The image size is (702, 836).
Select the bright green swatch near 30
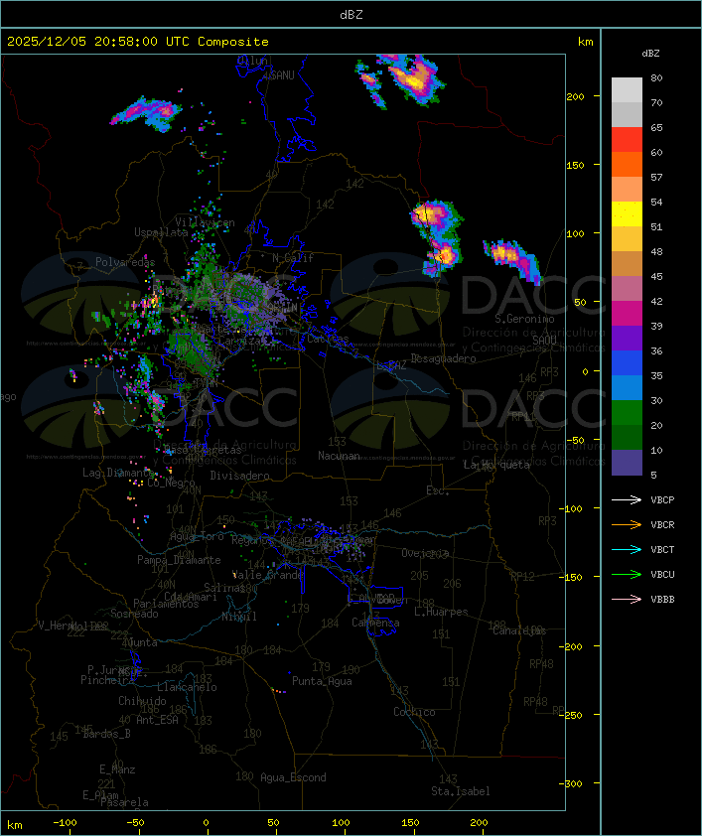pyautogui.click(x=627, y=413)
